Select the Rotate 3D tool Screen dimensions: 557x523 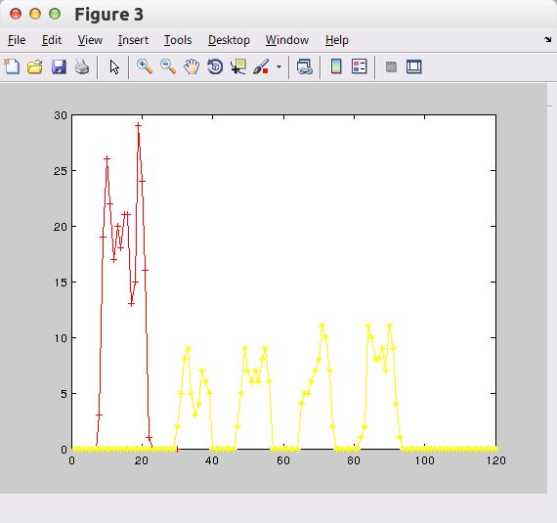pyautogui.click(x=215, y=66)
